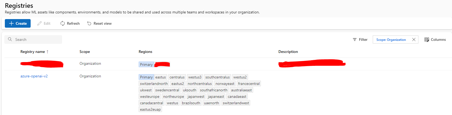Refresh the registries list
Screen dimensions: 452x115
[70, 23]
